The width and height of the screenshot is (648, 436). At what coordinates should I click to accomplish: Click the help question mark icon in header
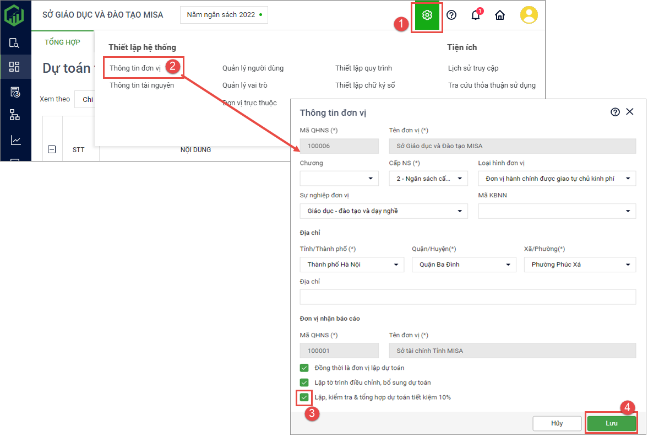click(451, 15)
